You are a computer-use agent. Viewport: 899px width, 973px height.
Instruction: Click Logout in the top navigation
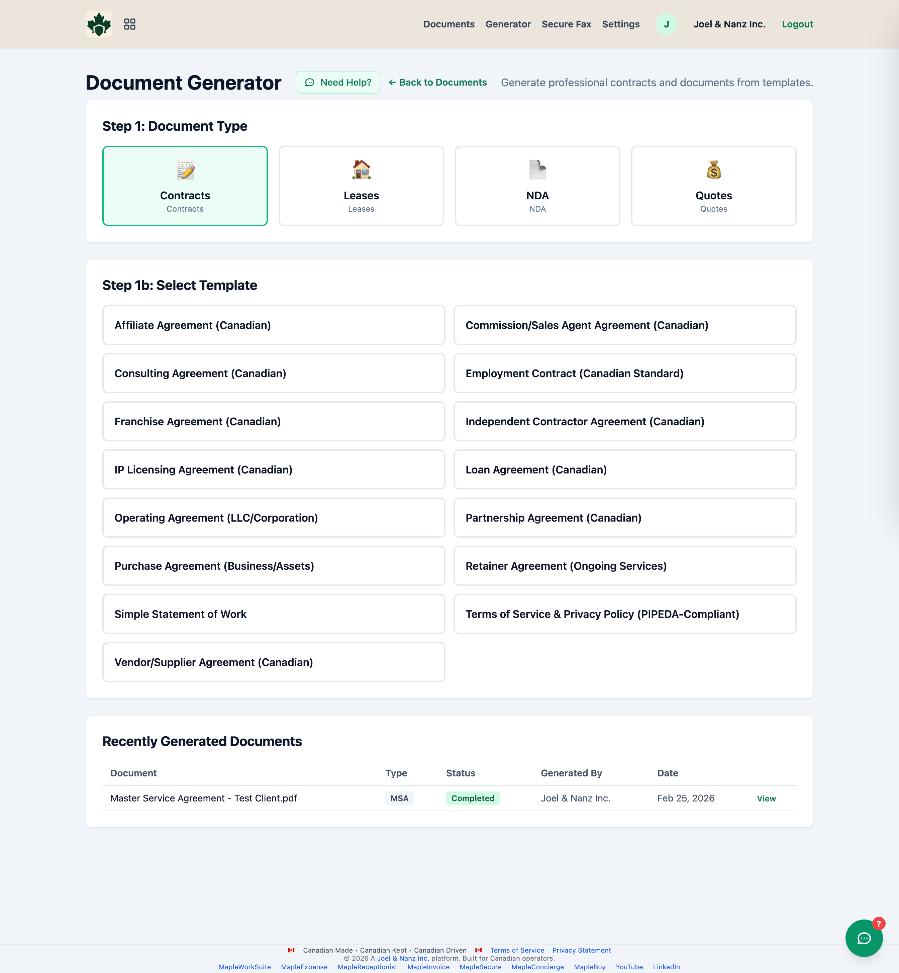797,24
